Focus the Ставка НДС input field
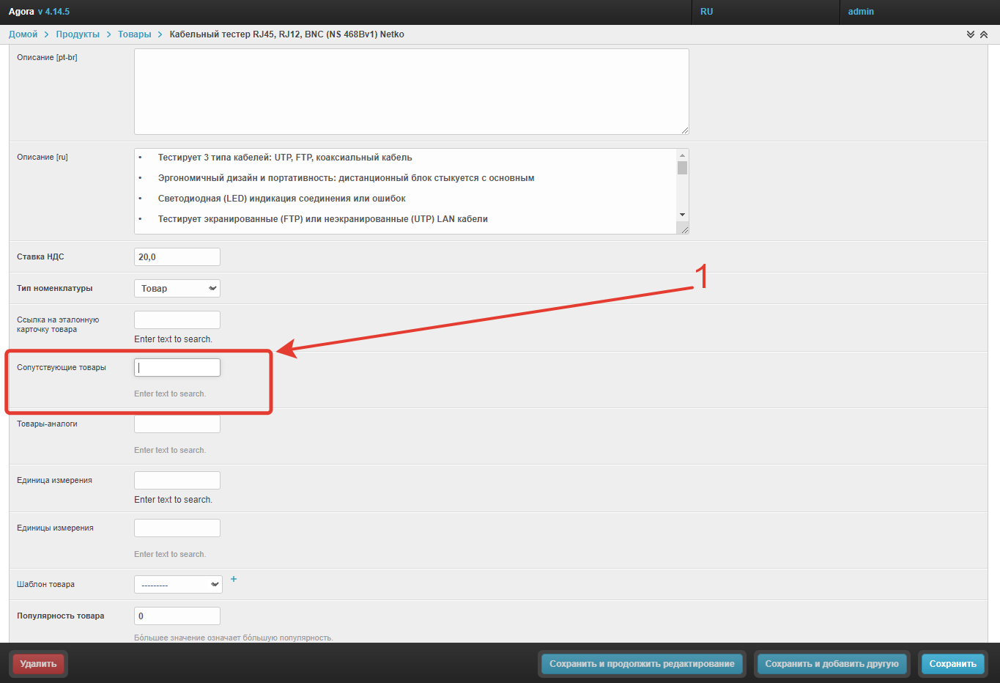1000x683 pixels. click(x=177, y=257)
